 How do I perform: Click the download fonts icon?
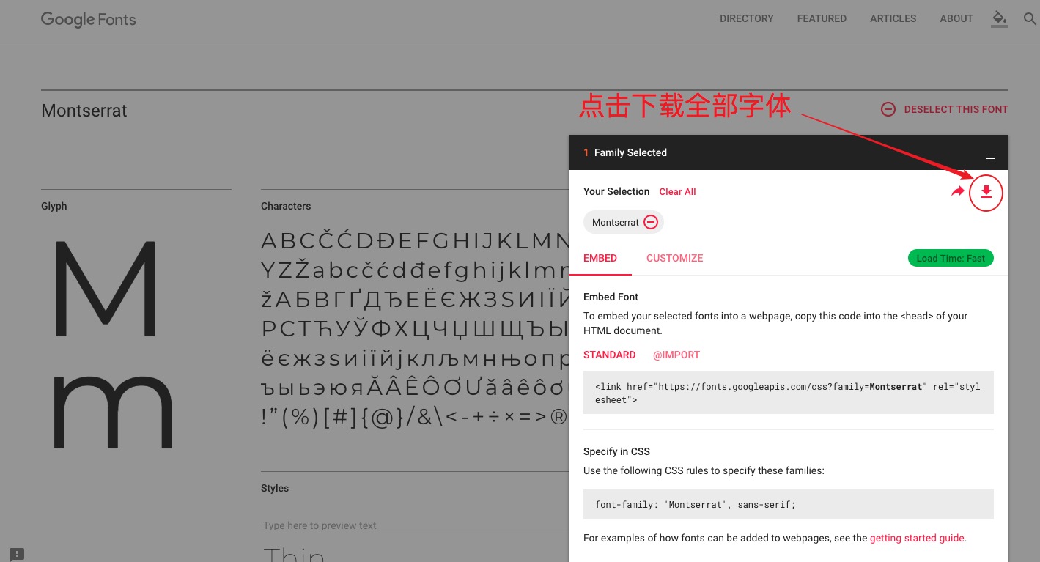point(986,192)
